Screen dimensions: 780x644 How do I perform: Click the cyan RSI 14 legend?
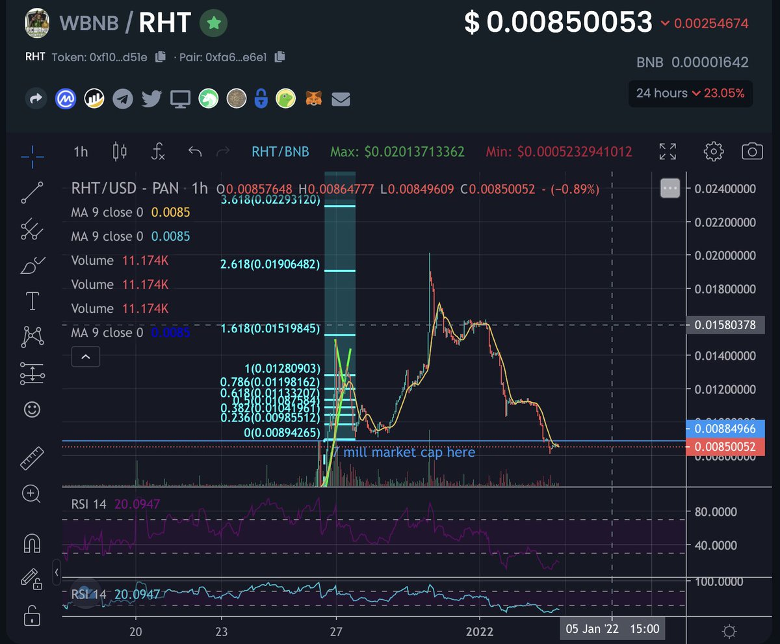[116, 593]
